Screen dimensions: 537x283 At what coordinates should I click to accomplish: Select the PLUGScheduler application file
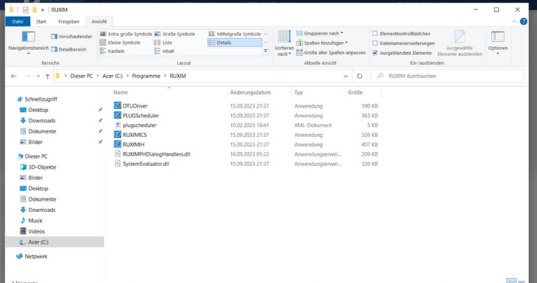click(x=141, y=115)
